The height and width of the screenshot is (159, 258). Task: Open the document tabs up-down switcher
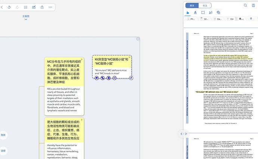(x=251, y=19)
